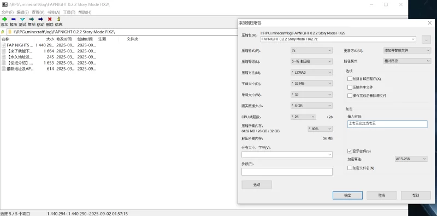The height and width of the screenshot is (216, 437).
Task: Sort by 文件夹 column header
Action: [132, 39]
